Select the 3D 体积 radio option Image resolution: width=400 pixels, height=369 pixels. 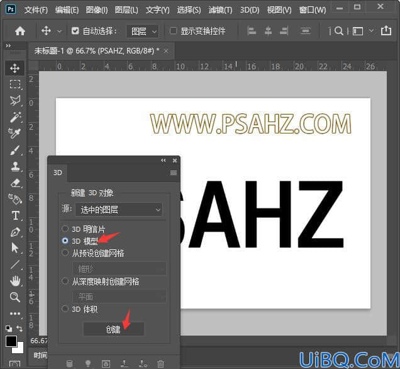(65, 309)
